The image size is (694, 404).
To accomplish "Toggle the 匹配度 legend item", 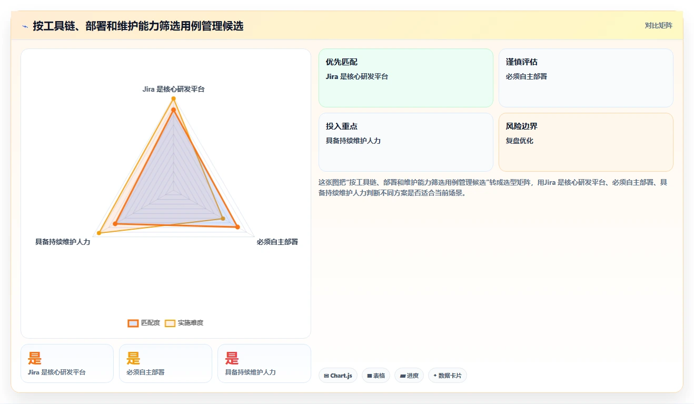I will tap(144, 323).
